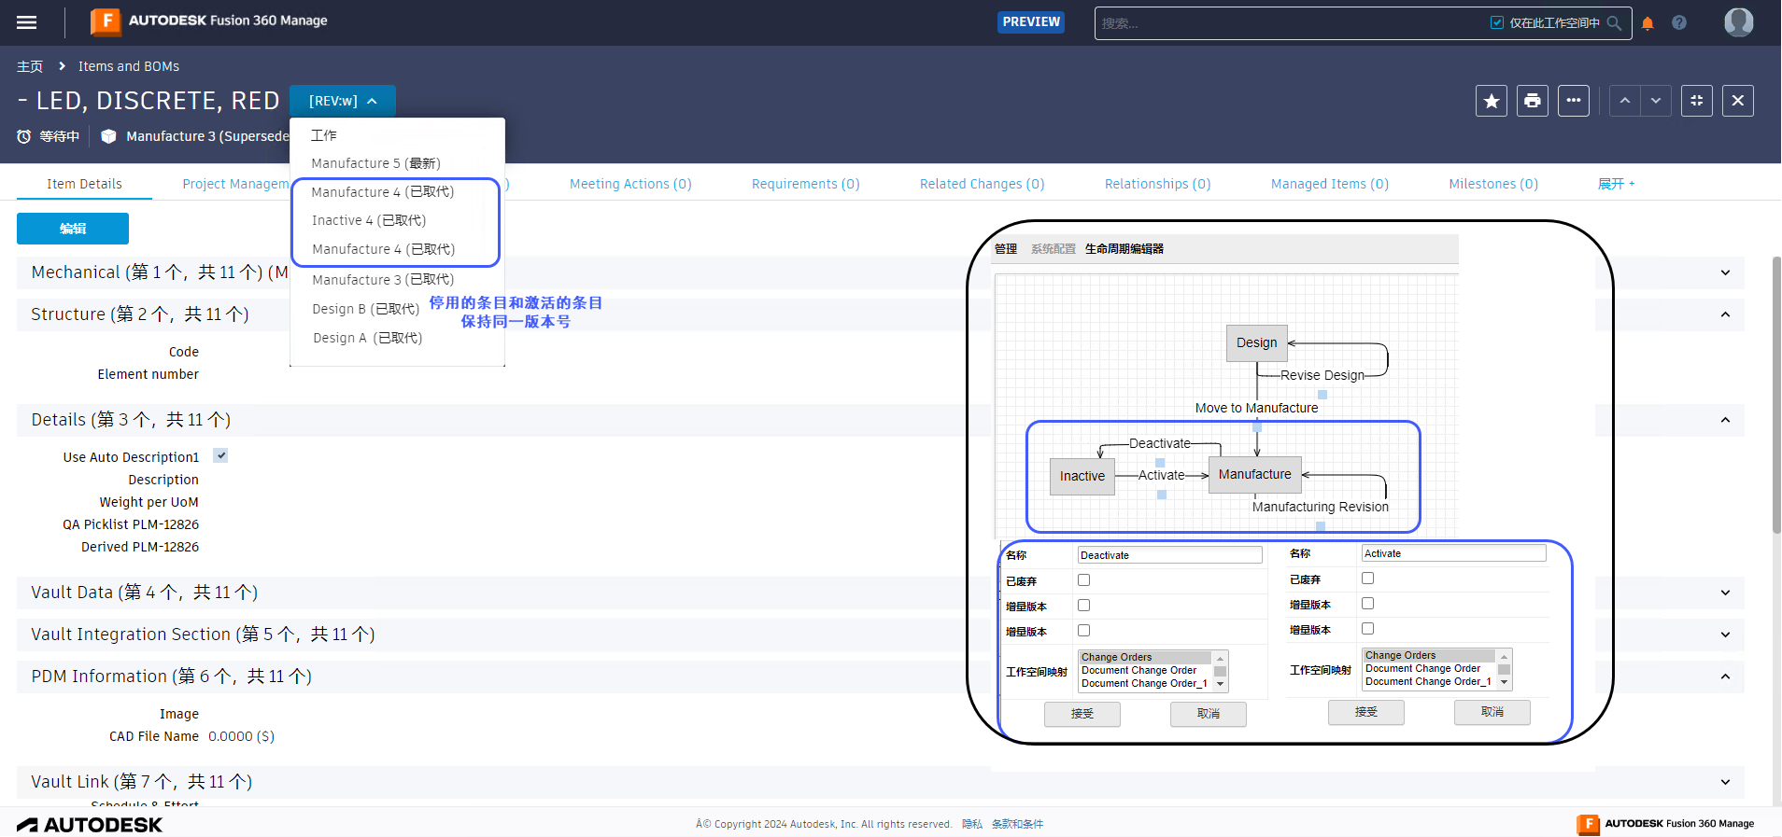Check 已废弃 in the Deactivate panel
1782x837 pixels.
point(1084,580)
